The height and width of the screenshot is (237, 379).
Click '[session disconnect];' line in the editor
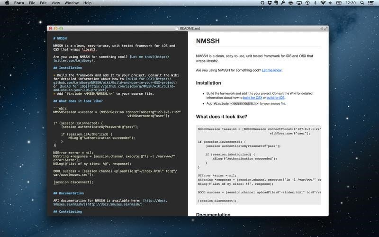pos(73,182)
